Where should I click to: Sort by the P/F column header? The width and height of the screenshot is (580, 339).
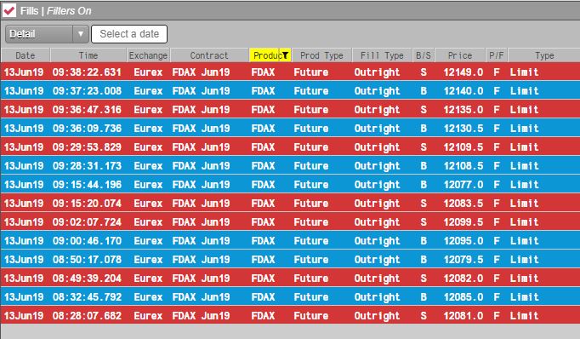coord(497,55)
